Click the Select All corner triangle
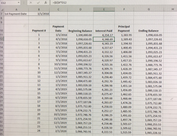This screenshot has height=136, width=177. coord(2,10)
